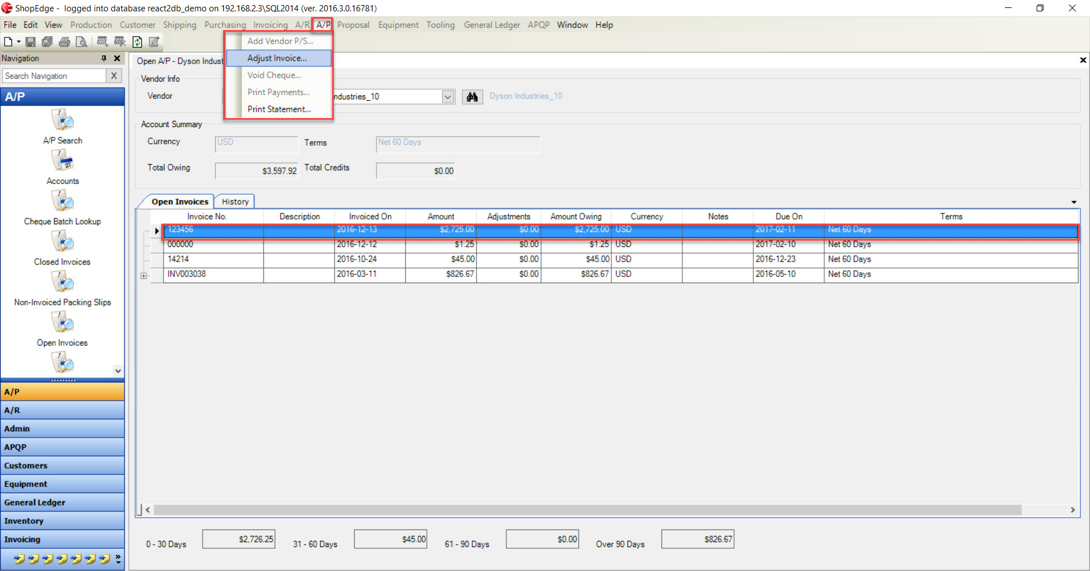Open the Window menu
The width and height of the screenshot is (1090, 571).
coord(572,25)
